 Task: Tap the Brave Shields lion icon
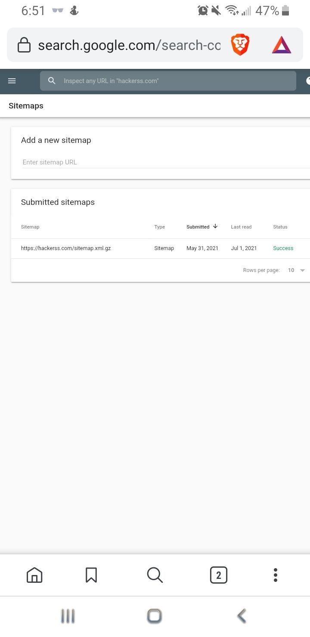[x=240, y=45]
